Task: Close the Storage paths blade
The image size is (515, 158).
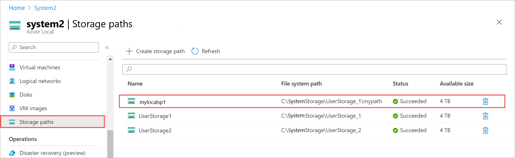Action: [499, 22]
